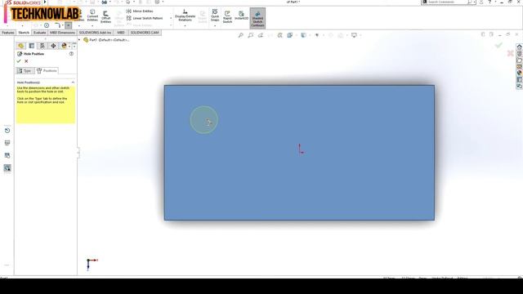The image size is (523, 294).
Task: Choose the Linear Sketch Pattern tool
Action: pos(145,18)
